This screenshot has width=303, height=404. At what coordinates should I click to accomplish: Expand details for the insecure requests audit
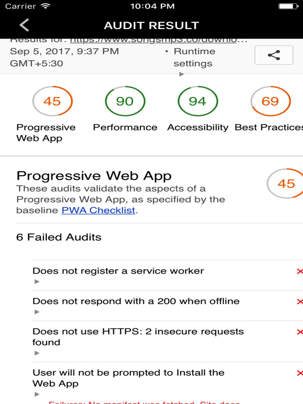coord(37,353)
